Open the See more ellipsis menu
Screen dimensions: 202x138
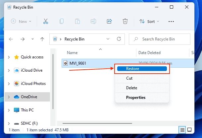pyautogui.click(x=171, y=21)
